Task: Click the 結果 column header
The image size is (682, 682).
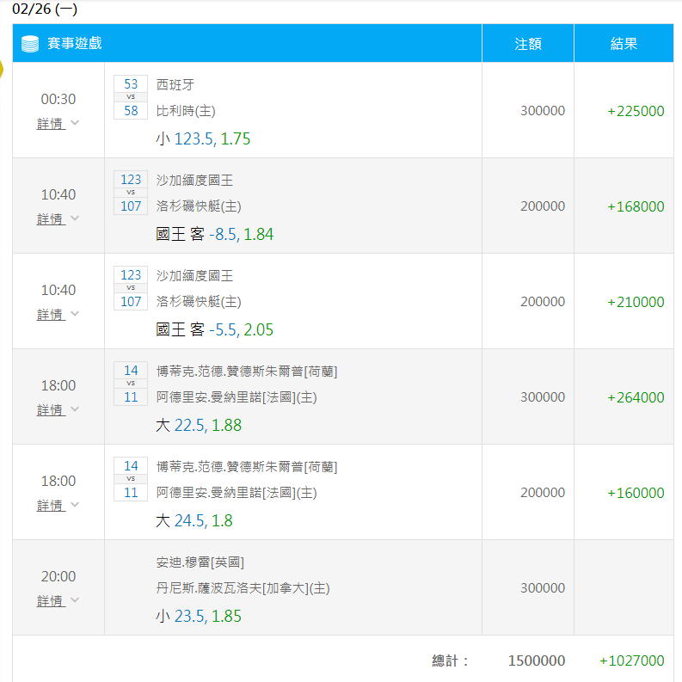Action: 624,44
